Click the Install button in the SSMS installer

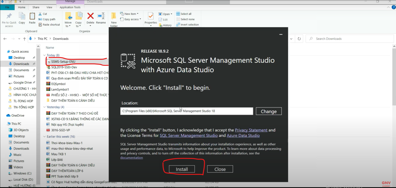click(182, 169)
